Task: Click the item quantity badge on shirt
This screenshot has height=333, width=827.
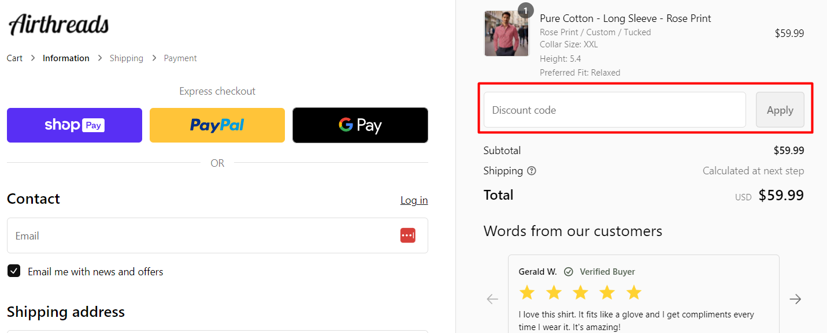Action: pyautogui.click(x=525, y=10)
